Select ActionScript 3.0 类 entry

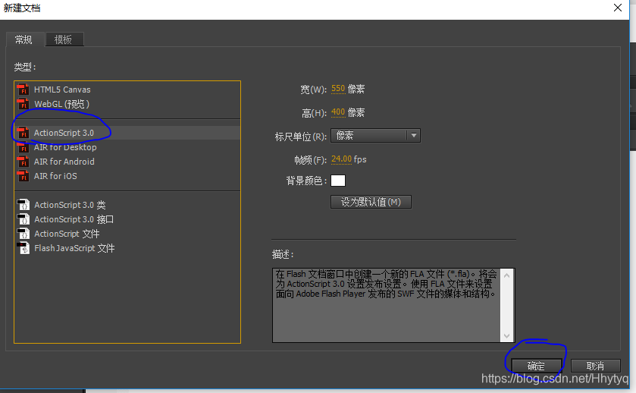[x=127, y=205]
